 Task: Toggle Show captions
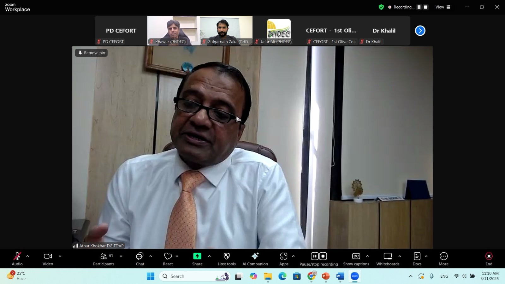(356, 259)
